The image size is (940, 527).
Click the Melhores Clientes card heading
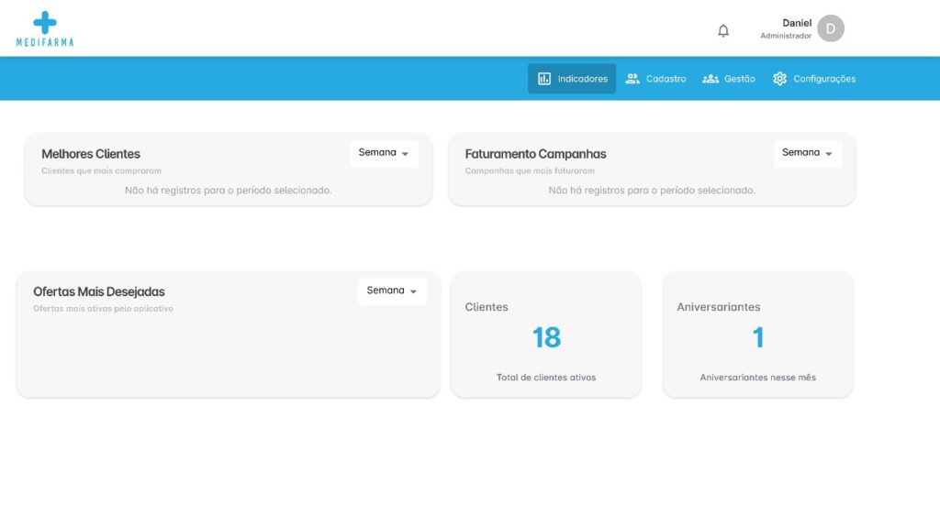tap(91, 154)
